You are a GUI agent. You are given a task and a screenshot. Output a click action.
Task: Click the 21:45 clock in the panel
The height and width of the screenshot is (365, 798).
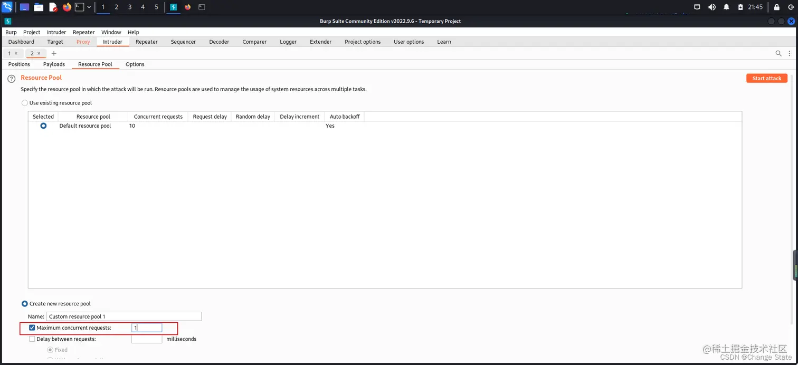(x=755, y=7)
